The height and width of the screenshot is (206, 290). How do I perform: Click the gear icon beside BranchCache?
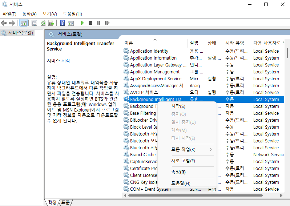coord(126,154)
